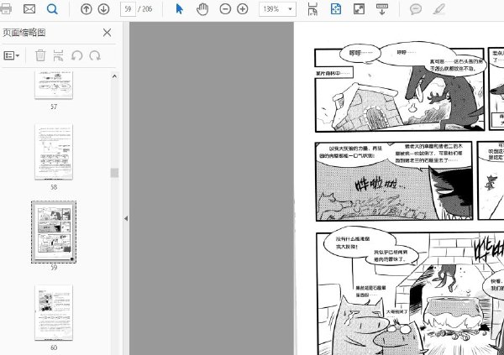The height and width of the screenshot is (355, 504).
Task: Select page 58 thumbnail
Action: (x=54, y=152)
